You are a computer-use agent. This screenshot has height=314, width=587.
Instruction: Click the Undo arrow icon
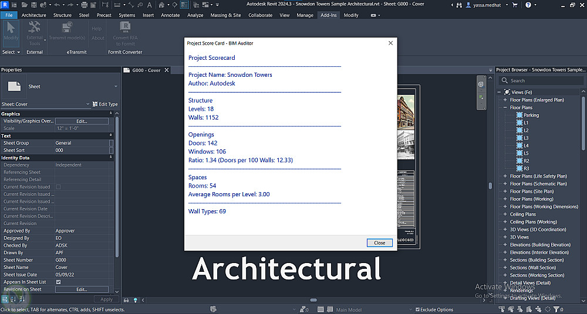point(57,5)
